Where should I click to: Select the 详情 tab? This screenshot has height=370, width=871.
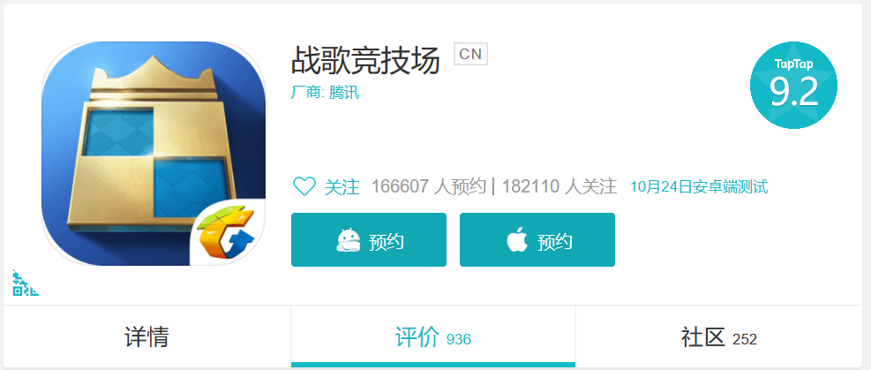click(146, 337)
